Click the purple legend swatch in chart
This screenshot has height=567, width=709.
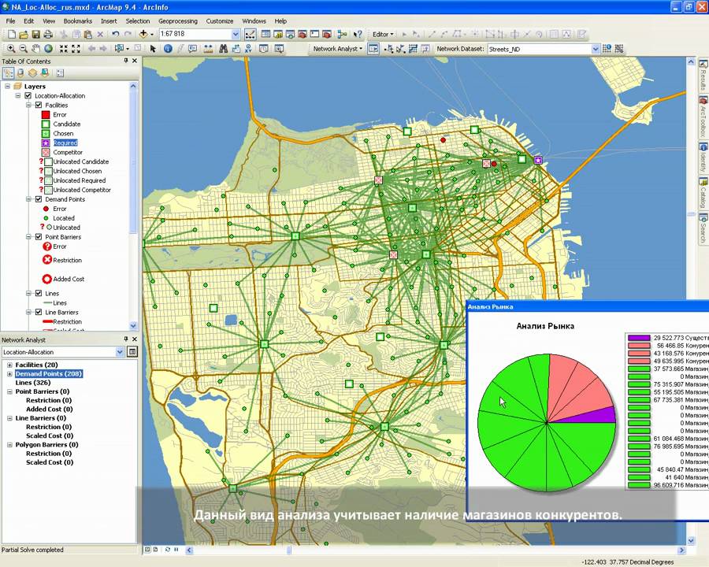(639, 338)
